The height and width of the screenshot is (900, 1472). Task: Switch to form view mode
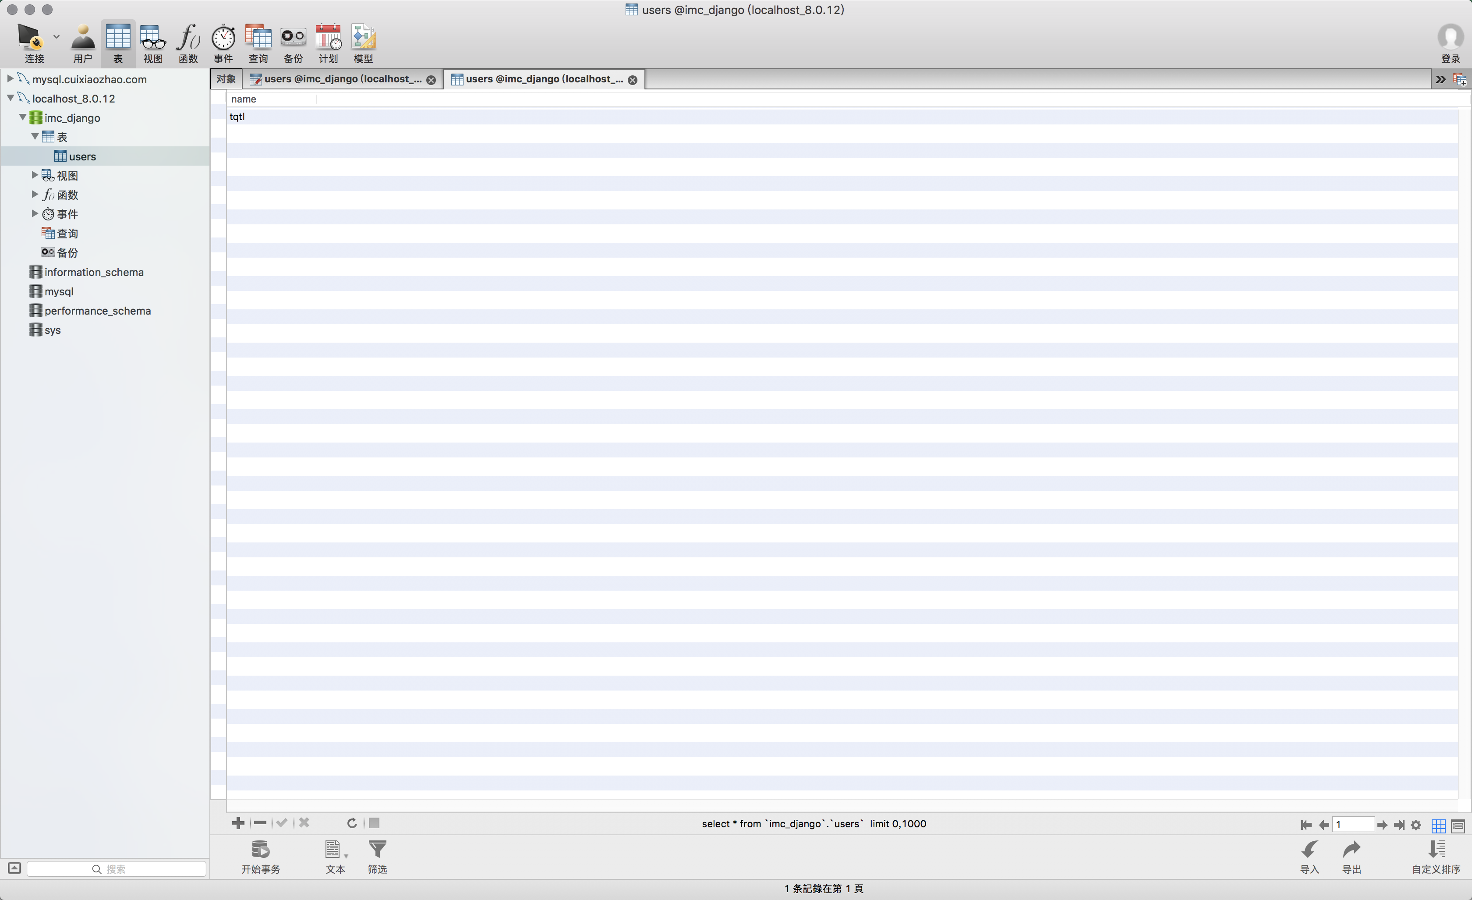(x=1458, y=826)
